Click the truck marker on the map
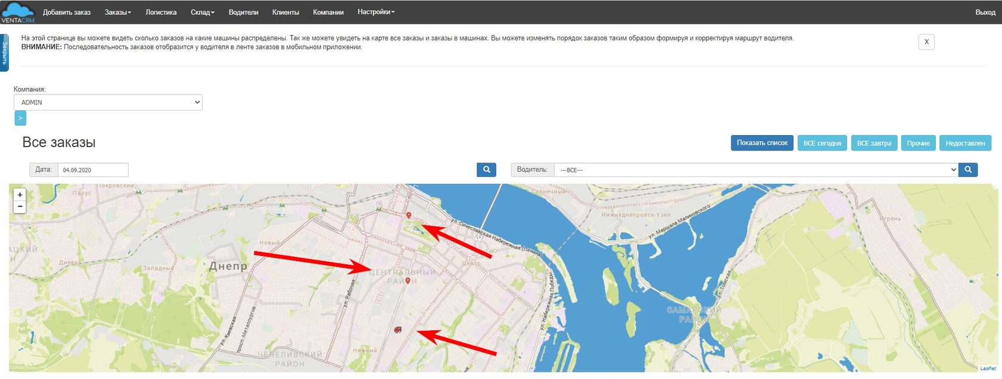The width and height of the screenshot is (1002, 379). click(398, 330)
